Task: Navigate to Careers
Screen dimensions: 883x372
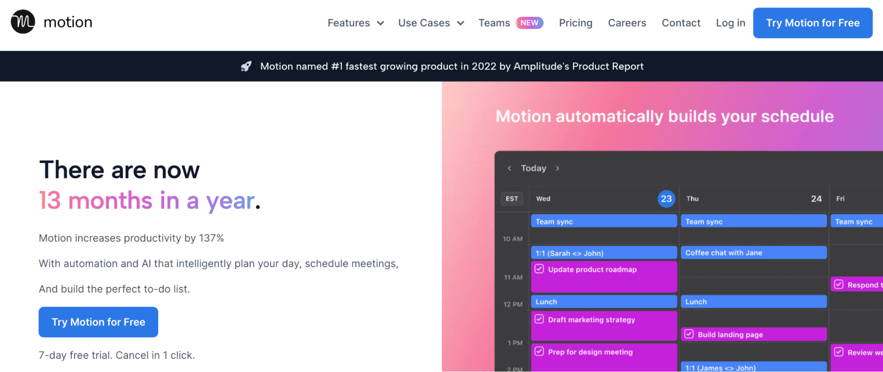Action: click(627, 23)
